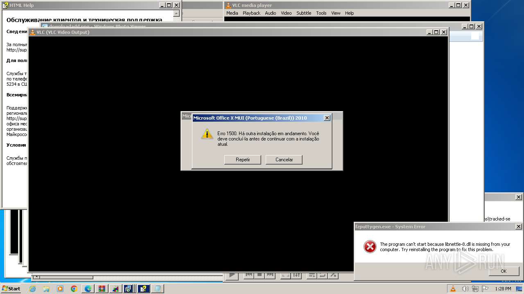Open the Video menu in VLC
This screenshot has width=524, height=294.
pyautogui.click(x=286, y=13)
